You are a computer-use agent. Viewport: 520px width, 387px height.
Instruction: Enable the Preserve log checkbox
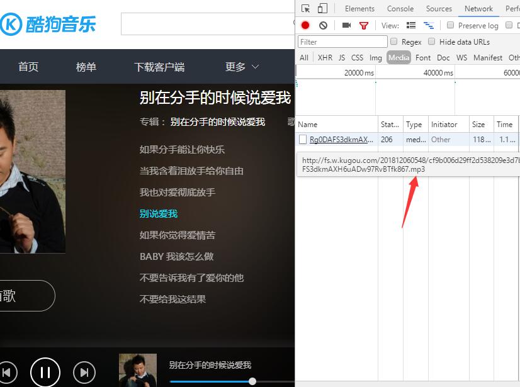[x=450, y=25]
